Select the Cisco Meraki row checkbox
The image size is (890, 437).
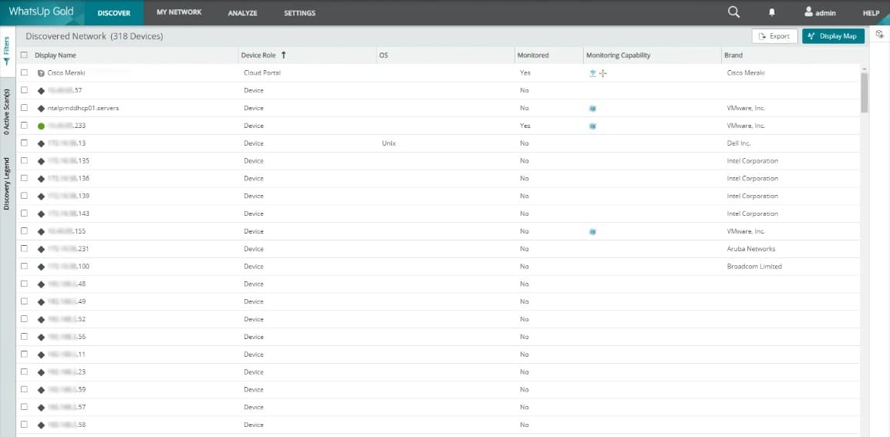tap(24, 72)
